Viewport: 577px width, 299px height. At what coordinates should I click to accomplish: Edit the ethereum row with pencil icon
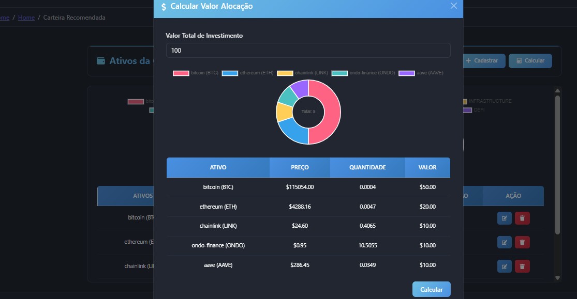coord(505,242)
